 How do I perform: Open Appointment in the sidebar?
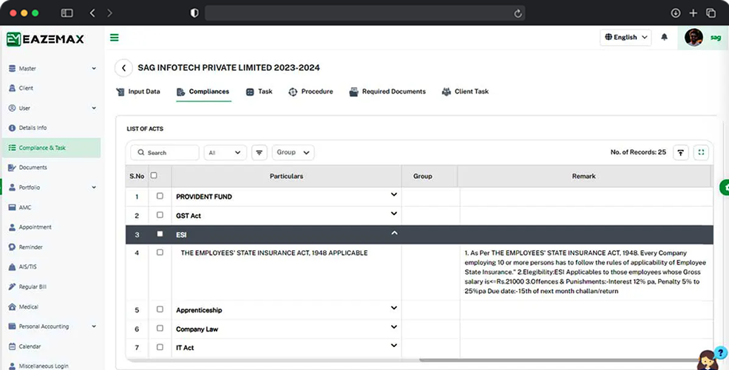click(x=35, y=227)
